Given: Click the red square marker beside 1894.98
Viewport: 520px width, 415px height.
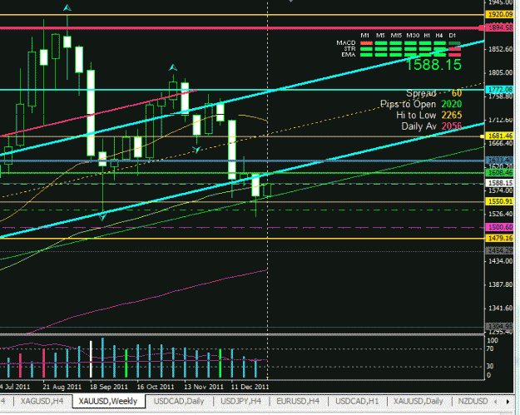Looking at the screenshot, I should (x=481, y=28).
